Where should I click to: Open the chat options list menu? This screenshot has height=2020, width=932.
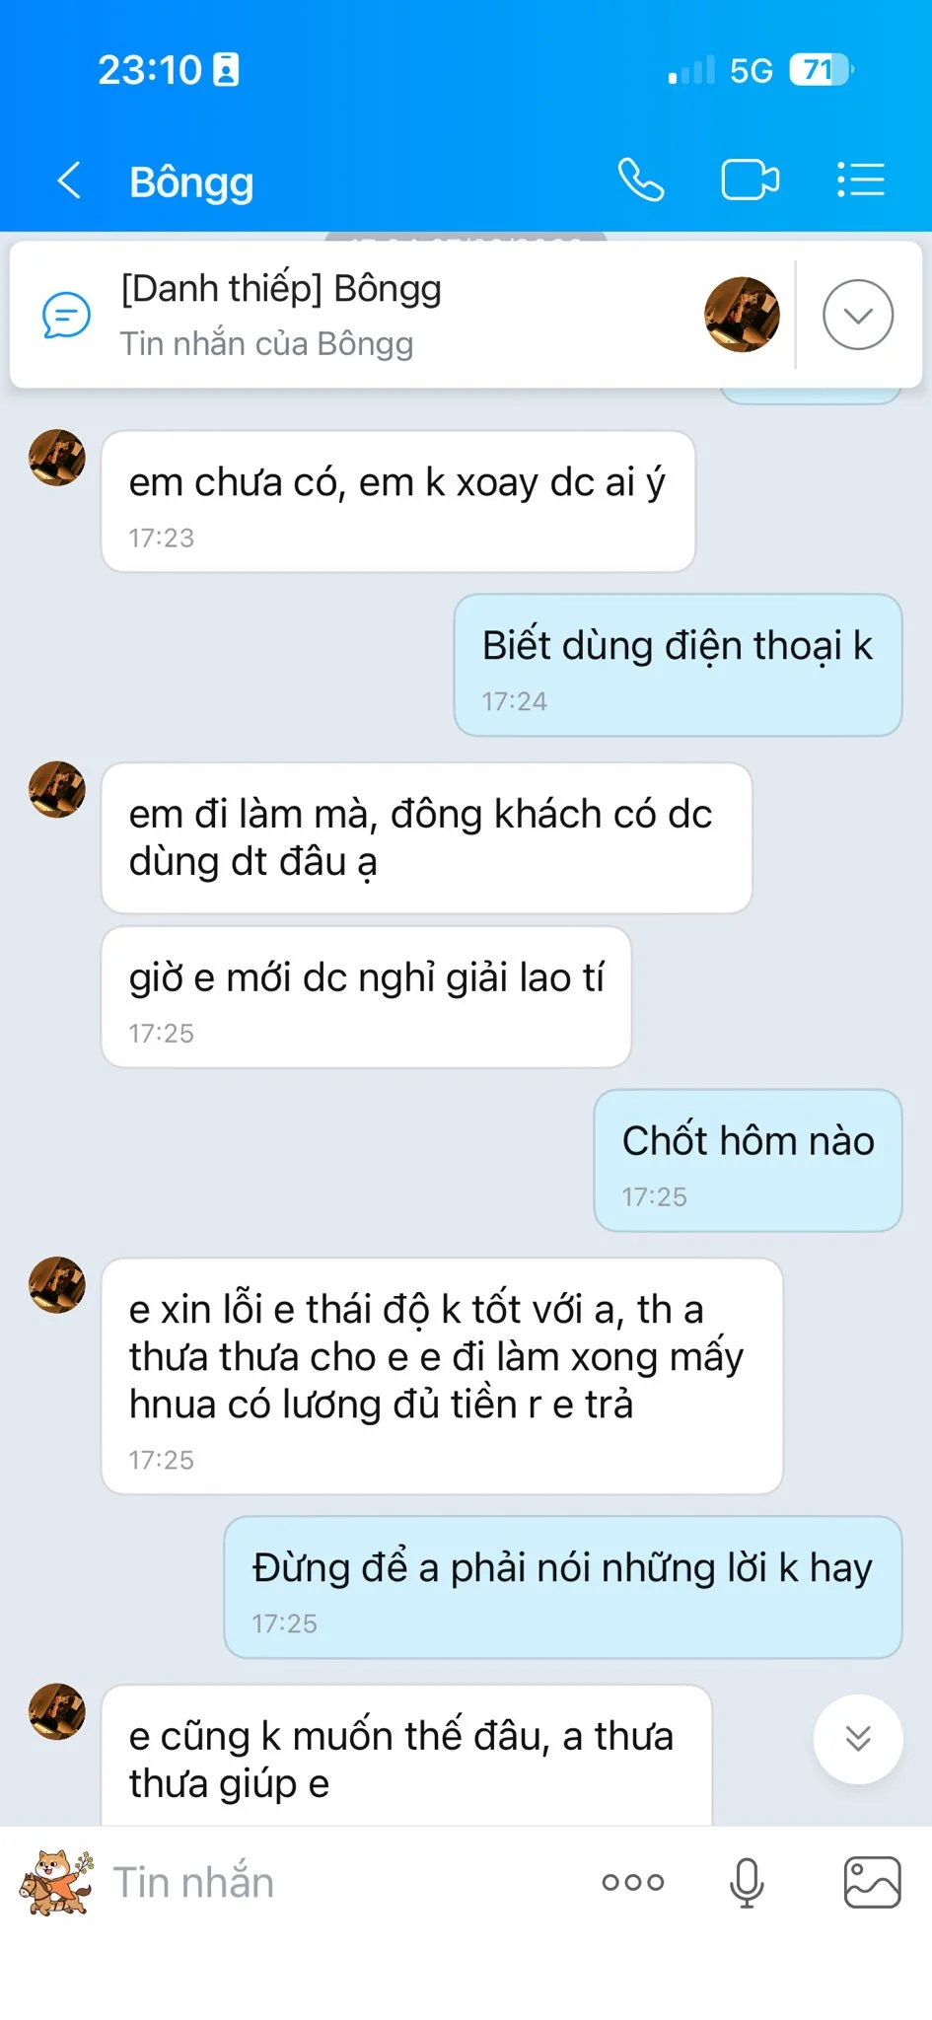click(x=860, y=180)
